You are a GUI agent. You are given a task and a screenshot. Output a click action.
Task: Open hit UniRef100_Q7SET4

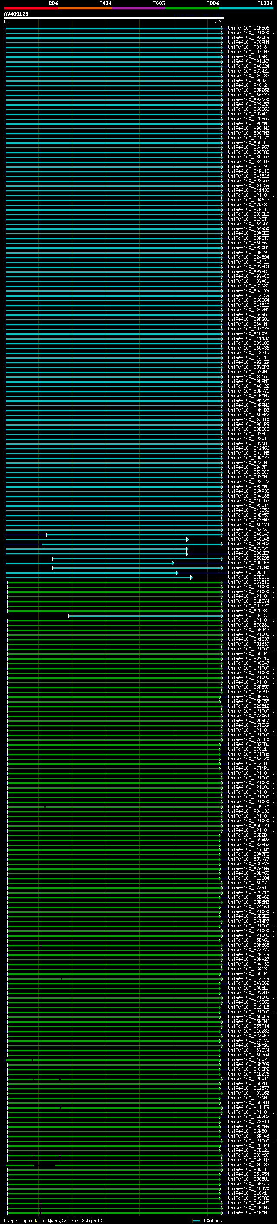248,1122
